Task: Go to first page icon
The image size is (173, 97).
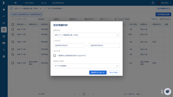Action: point(75,94)
